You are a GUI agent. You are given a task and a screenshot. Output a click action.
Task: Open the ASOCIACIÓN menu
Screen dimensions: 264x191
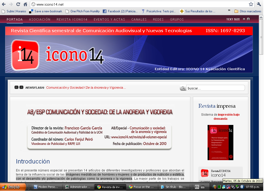click(x=40, y=20)
